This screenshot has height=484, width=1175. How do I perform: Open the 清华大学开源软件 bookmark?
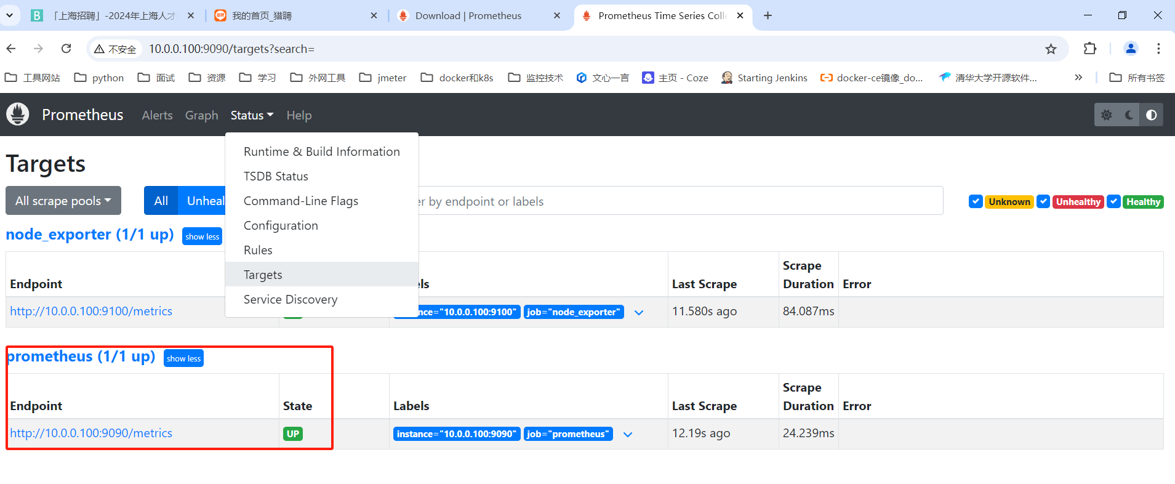point(988,78)
